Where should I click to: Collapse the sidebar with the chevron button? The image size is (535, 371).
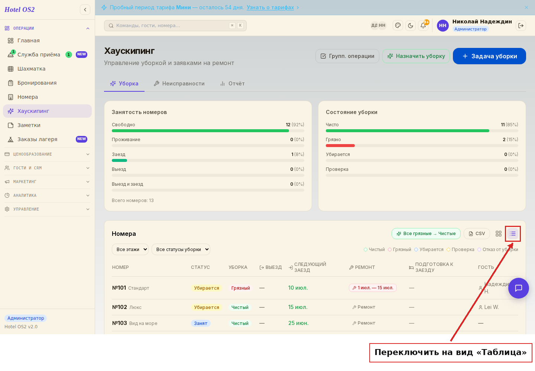pos(85,10)
